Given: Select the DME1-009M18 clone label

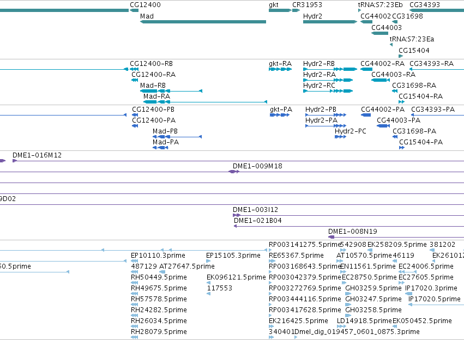Looking at the screenshot, I should coord(257,166).
